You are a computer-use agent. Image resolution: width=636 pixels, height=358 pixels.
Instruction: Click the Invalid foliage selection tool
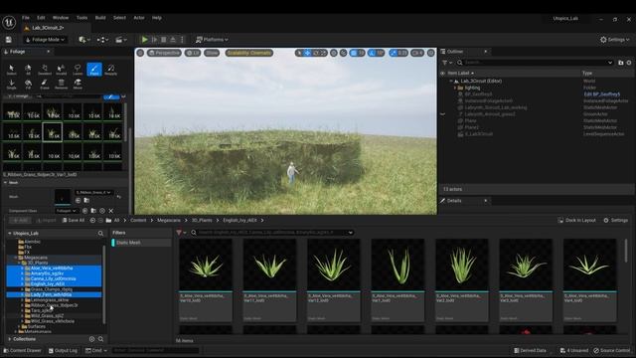click(x=62, y=70)
